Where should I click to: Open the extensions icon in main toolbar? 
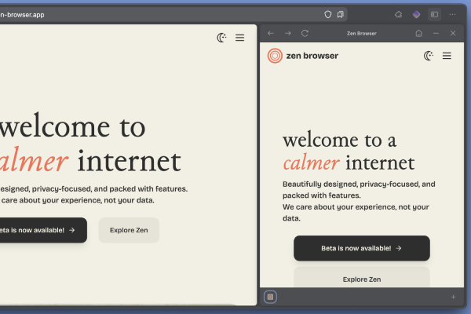pyautogui.click(x=398, y=14)
